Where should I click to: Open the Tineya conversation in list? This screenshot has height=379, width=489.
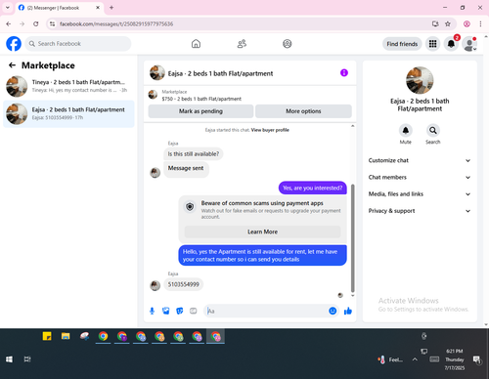pyautogui.click(x=68, y=86)
